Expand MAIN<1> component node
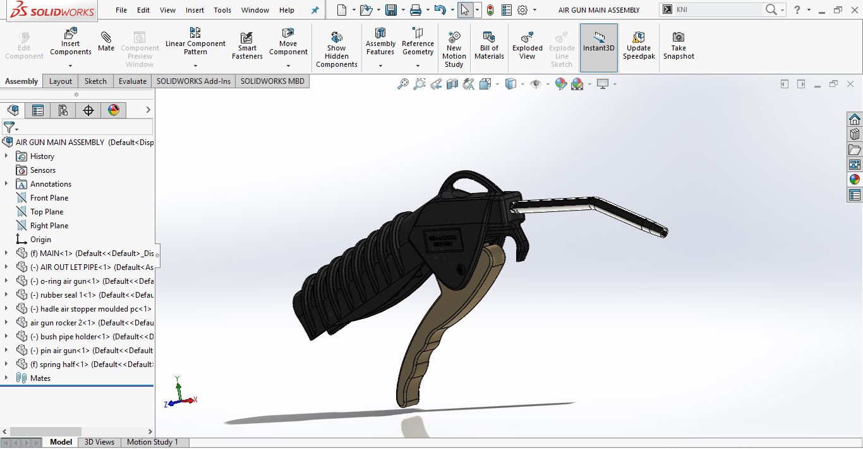Screen dimensions: 863x449 [6, 254]
